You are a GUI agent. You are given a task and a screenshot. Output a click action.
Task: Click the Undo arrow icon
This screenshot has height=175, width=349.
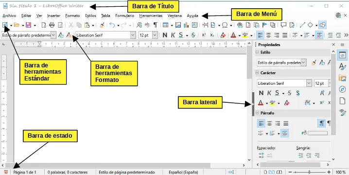tap(112, 25)
